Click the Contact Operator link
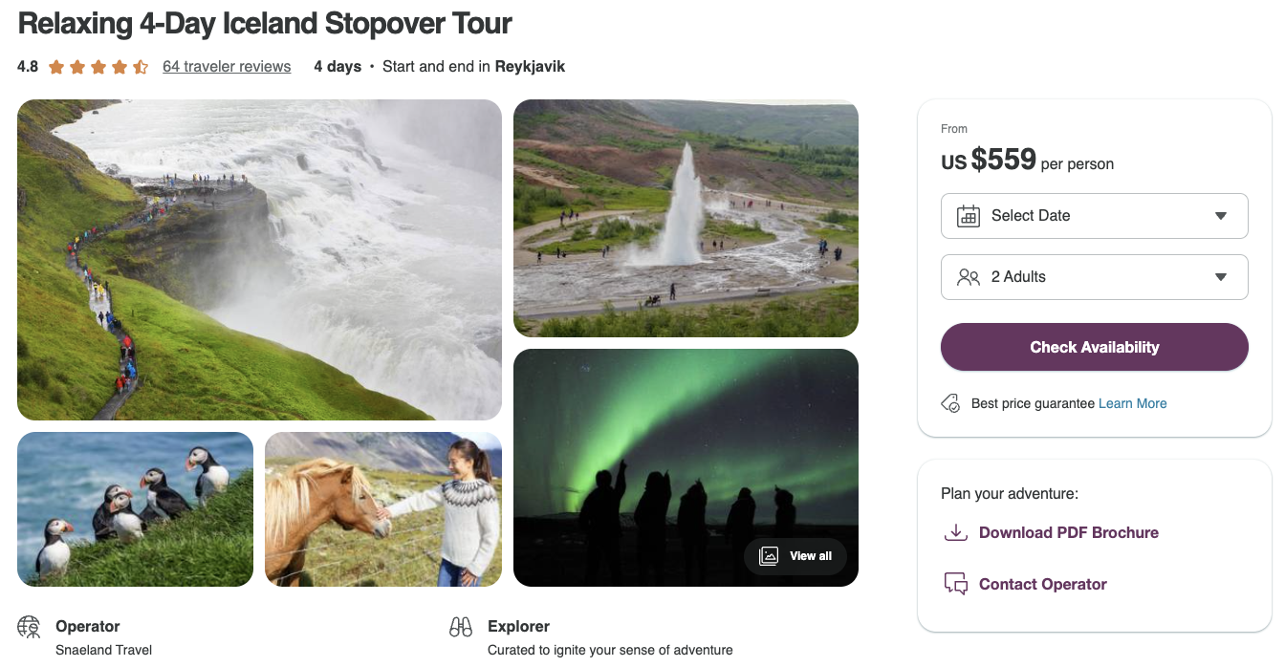Screen dimensions: 1285x667 (1042, 584)
